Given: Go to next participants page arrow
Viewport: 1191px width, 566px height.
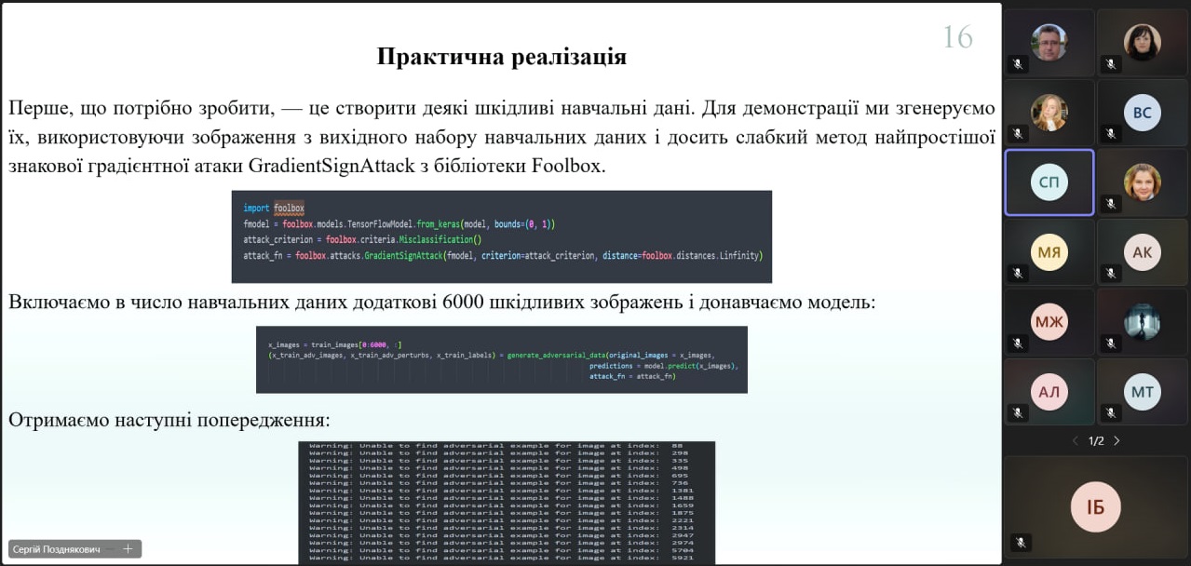Looking at the screenshot, I should click(x=1117, y=440).
